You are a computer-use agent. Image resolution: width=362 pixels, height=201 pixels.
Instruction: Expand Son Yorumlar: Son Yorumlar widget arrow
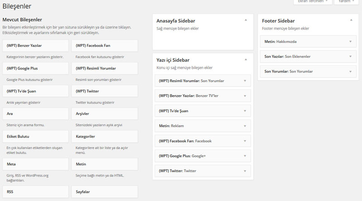pos(350,72)
